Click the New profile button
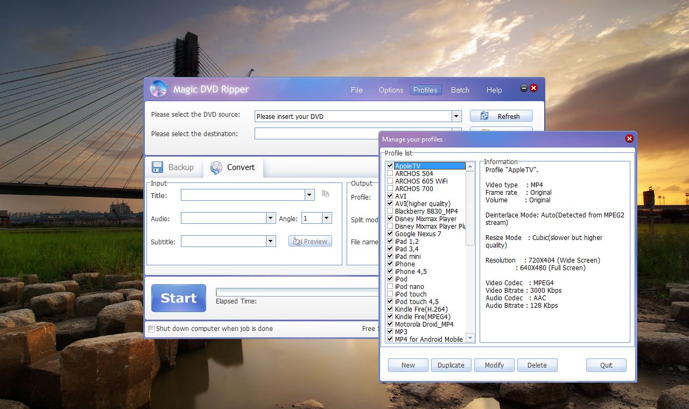 click(x=408, y=365)
